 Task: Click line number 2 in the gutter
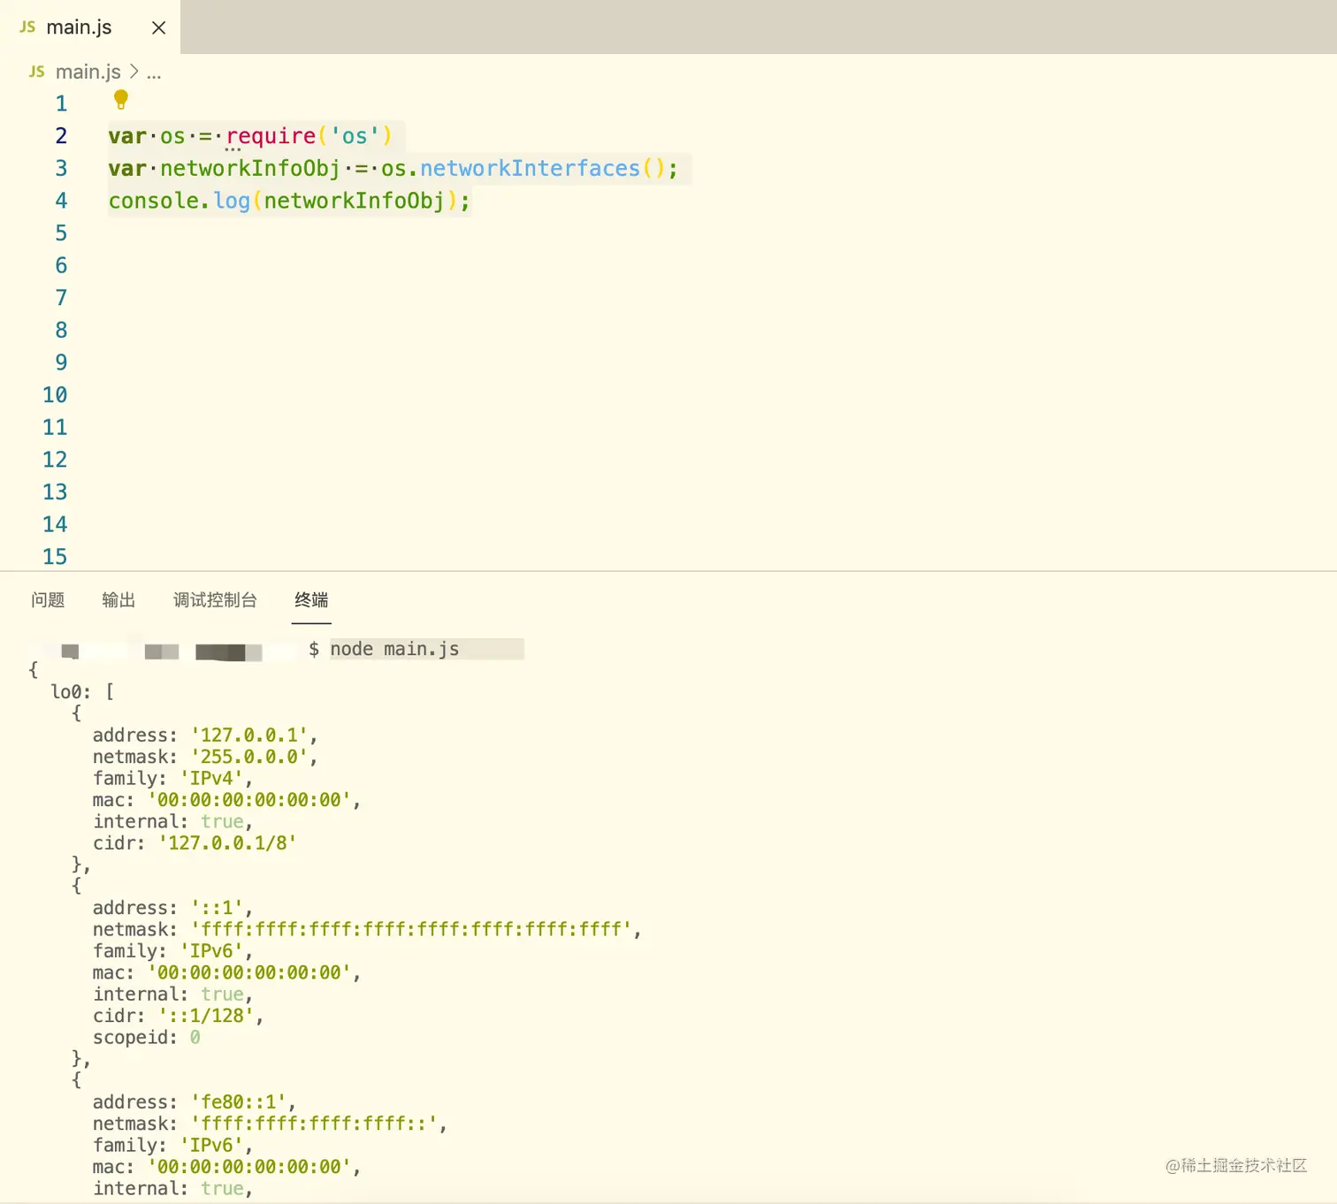coord(61,136)
